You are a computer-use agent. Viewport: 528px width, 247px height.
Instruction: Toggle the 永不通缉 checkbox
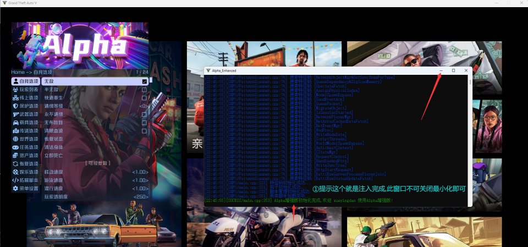(x=144, y=114)
